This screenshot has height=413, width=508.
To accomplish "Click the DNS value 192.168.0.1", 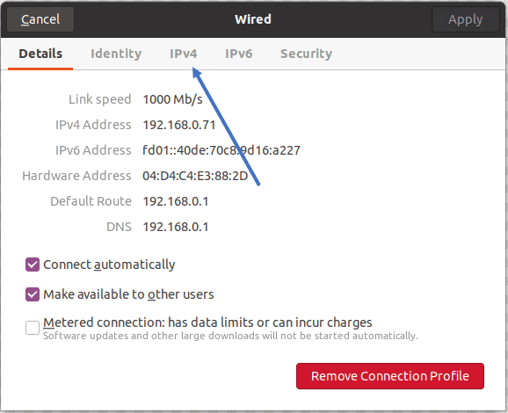I will click(176, 227).
